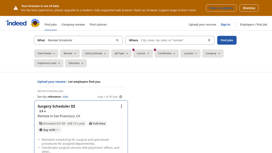Click the magnifier icon in What field

click(117, 40)
